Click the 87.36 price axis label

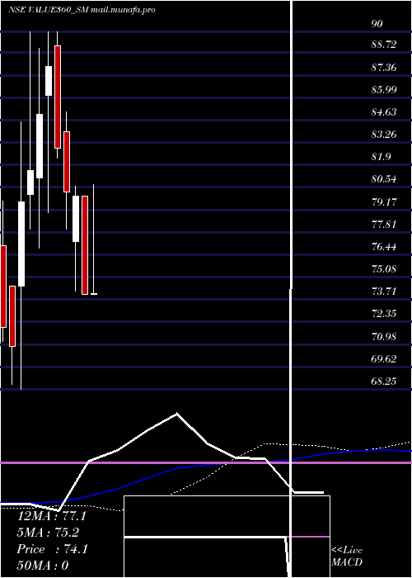pyautogui.click(x=384, y=67)
